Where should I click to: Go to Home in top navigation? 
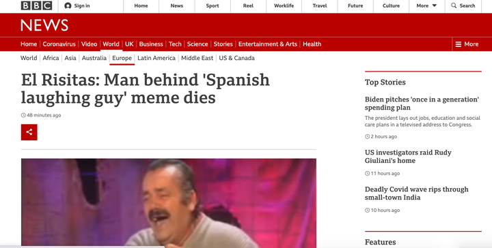(141, 5)
